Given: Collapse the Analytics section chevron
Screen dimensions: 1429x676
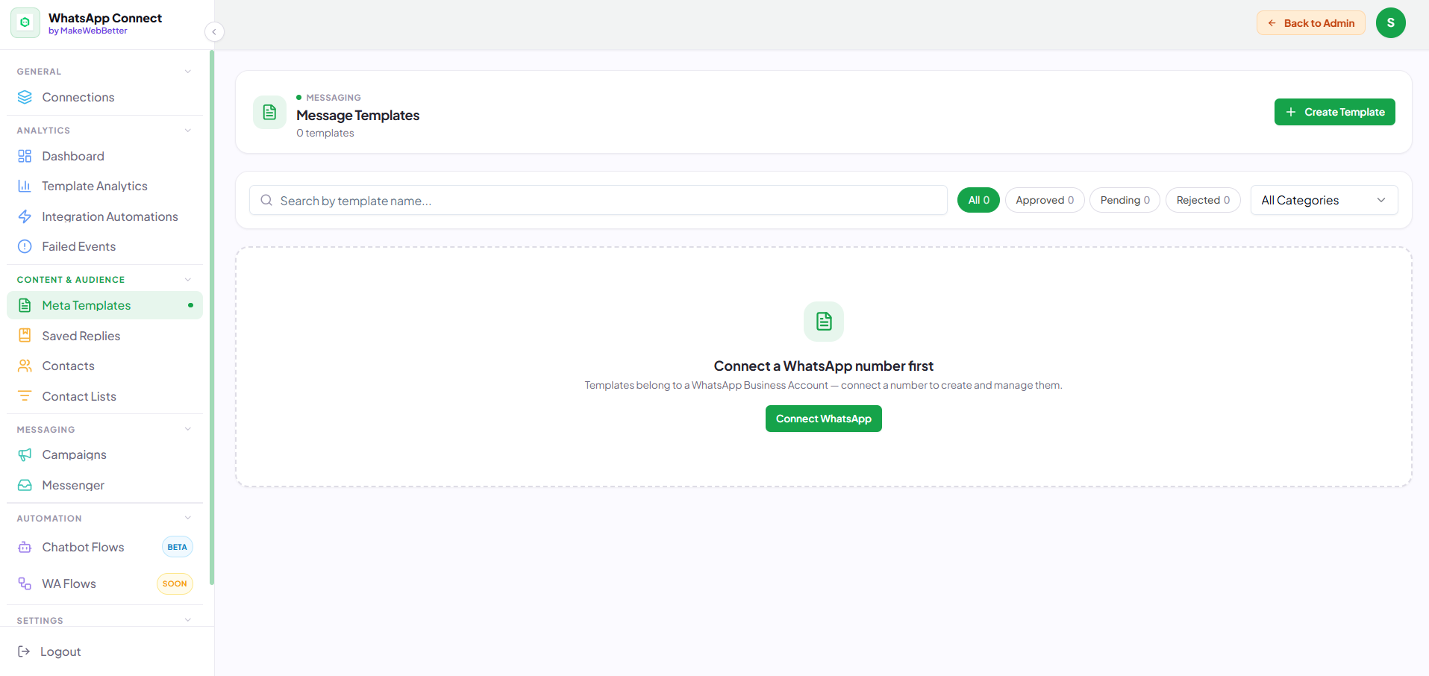Looking at the screenshot, I should coord(188,131).
